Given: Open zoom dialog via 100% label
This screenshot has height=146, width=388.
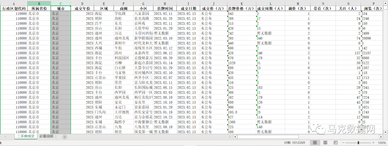Looking at the screenshot, I should pos(381,143).
